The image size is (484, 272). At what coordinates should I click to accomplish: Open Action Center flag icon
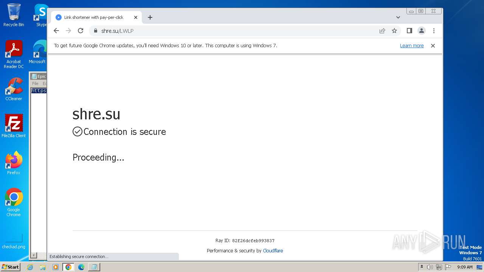[448, 267]
